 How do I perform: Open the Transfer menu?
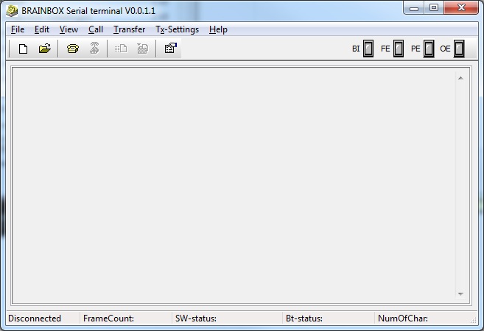pos(129,29)
